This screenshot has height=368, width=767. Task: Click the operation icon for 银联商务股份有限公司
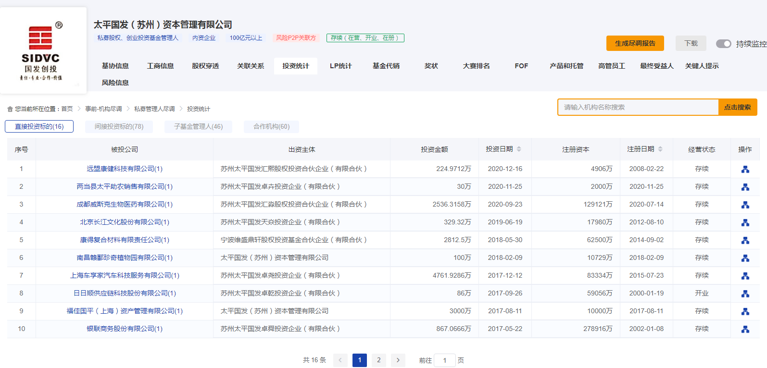click(x=745, y=329)
